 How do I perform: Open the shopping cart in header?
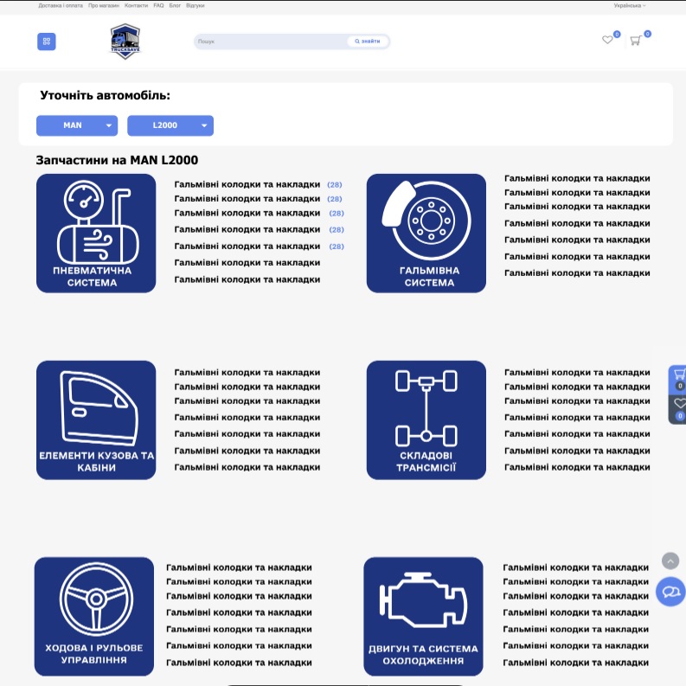[x=635, y=41]
